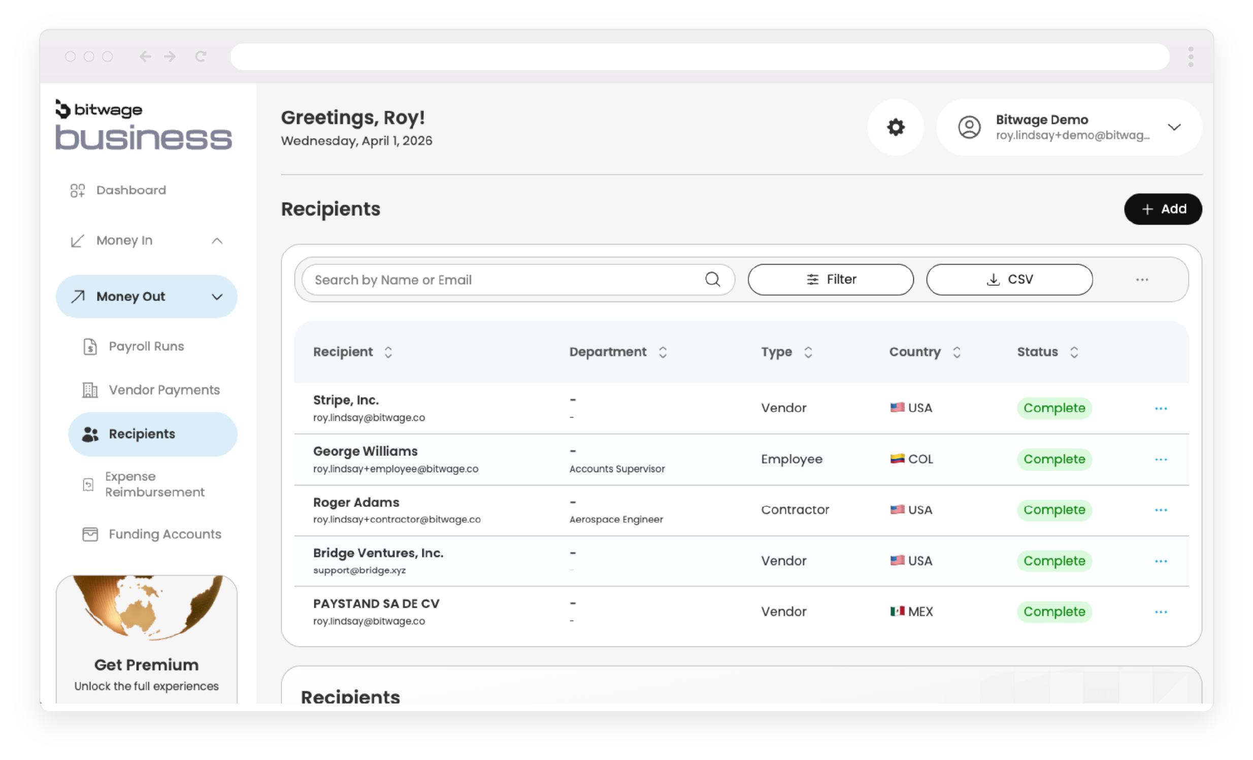This screenshot has width=1253, height=760.
Task: Click Bridge Ventures, Inc. recipient name
Action: point(378,552)
